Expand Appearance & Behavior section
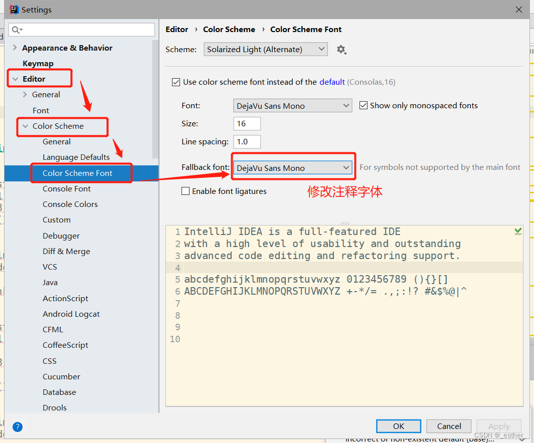The width and height of the screenshot is (534, 443). coord(15,48)
